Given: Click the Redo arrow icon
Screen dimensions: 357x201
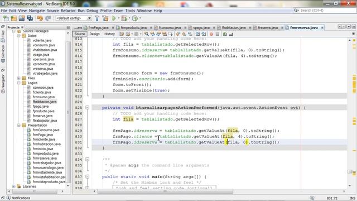Looking at the screenshot, I should click(48, 18).
